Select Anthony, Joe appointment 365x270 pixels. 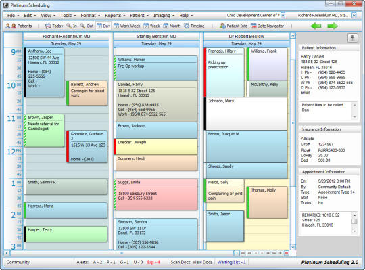[44, 72]
